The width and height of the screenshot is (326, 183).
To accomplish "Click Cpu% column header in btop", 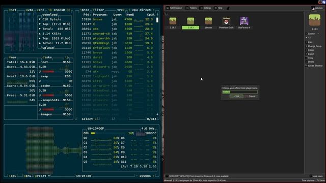I will pyautogui.click(x=151, y=15).
